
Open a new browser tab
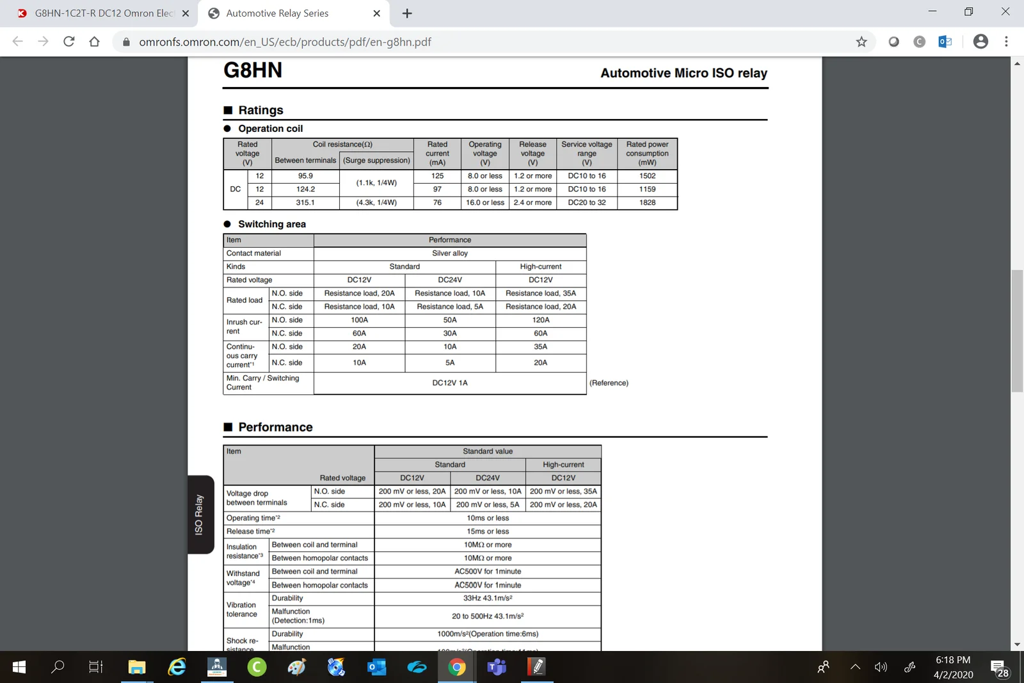click(x=406, y=13)
